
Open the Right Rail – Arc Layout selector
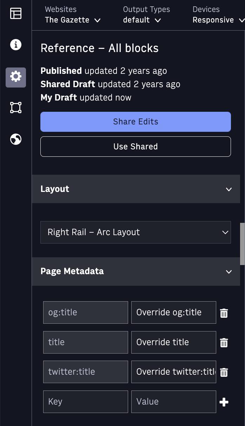pyautogui.click(x=135, y=232)
